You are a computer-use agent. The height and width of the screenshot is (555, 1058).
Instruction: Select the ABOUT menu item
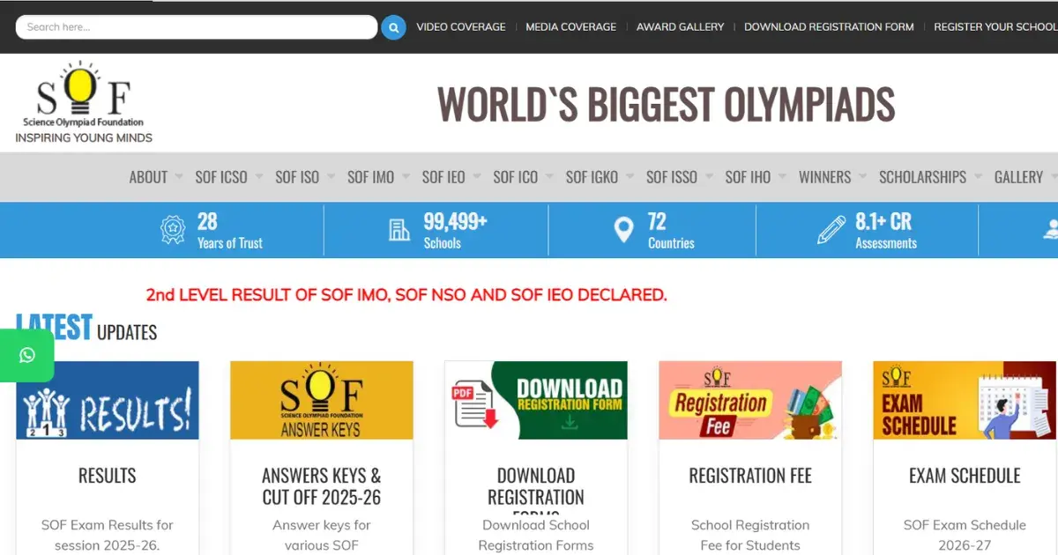pyautogui.click(x=147, y=176)
